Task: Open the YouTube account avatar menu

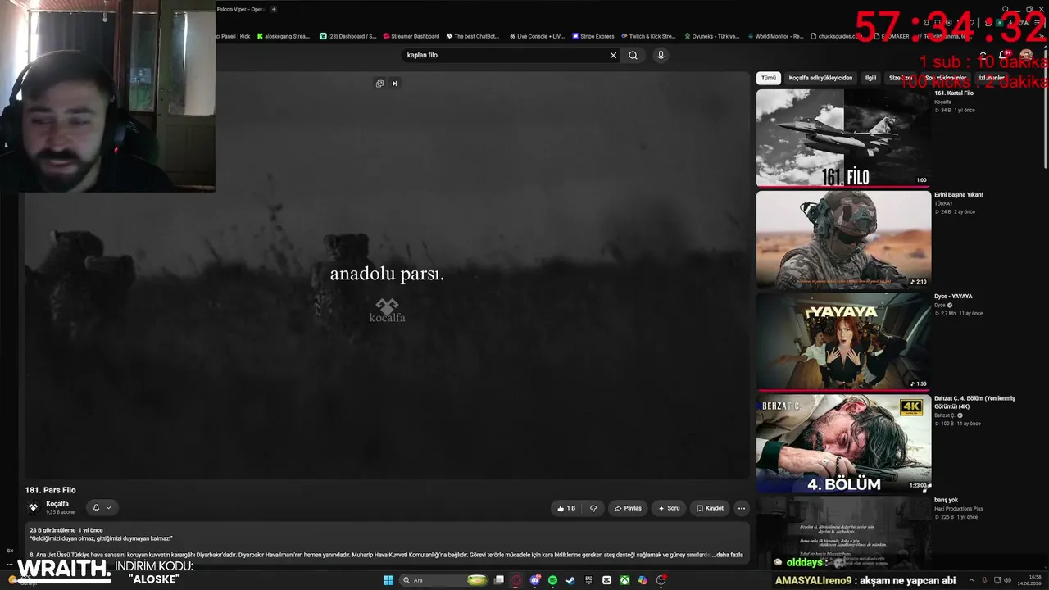Action: (x=1026, y=55)
